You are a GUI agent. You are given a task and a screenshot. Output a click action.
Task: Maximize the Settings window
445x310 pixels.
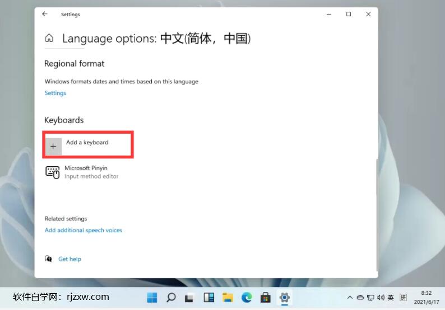coord(349,14)
